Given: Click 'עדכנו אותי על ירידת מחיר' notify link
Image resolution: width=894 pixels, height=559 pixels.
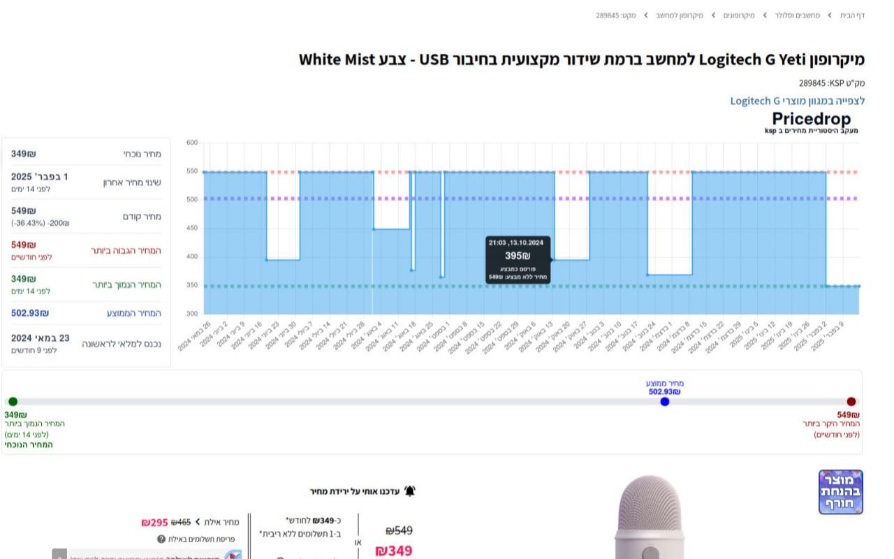Looking at the screenshot, I should (x=354, y=491).
